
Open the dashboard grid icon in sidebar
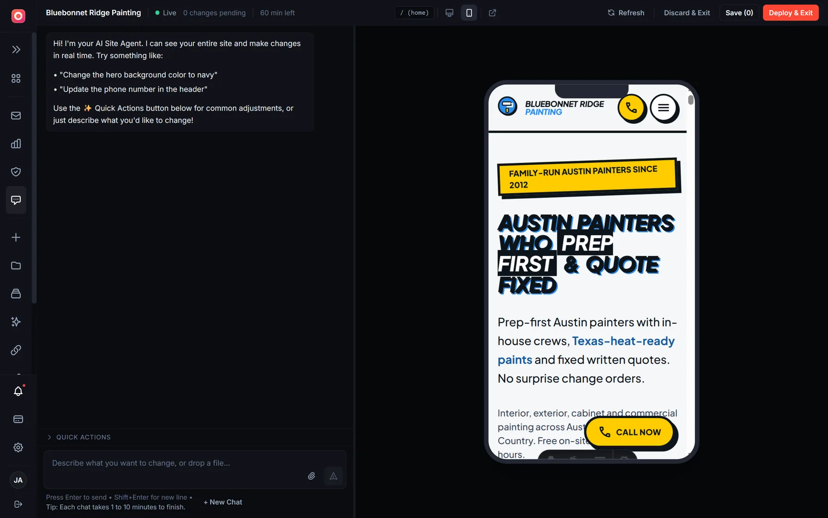pos(16,79)
